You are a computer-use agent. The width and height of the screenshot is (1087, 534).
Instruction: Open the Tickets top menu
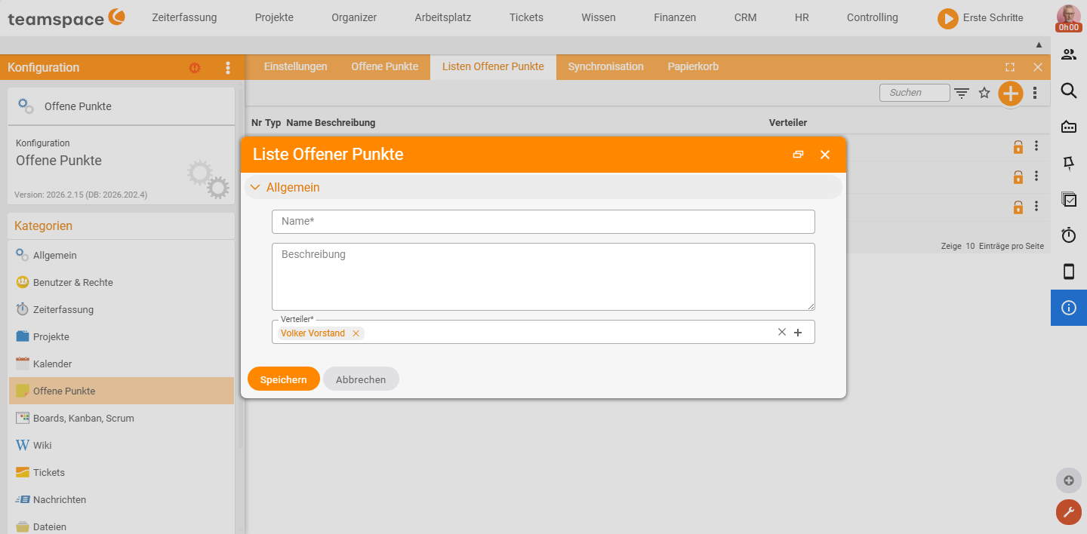526,17
